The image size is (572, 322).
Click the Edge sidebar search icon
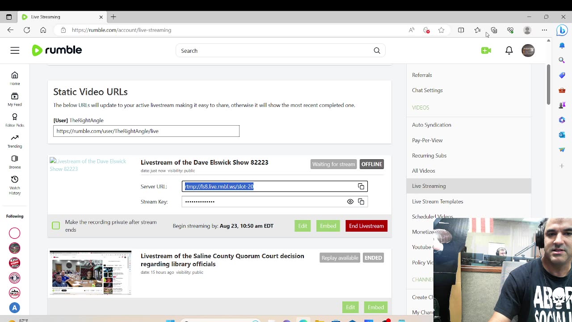click(x=562, y=60)
